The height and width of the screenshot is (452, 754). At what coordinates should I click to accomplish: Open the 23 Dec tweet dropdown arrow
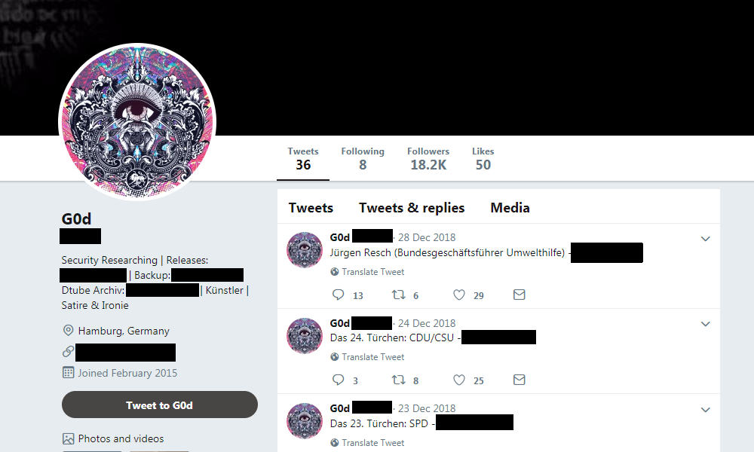click(x=706, y=410)
